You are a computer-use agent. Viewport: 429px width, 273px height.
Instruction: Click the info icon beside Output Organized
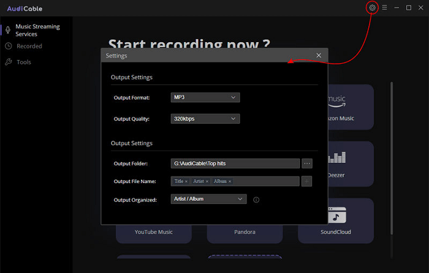(x=256, y=200)
